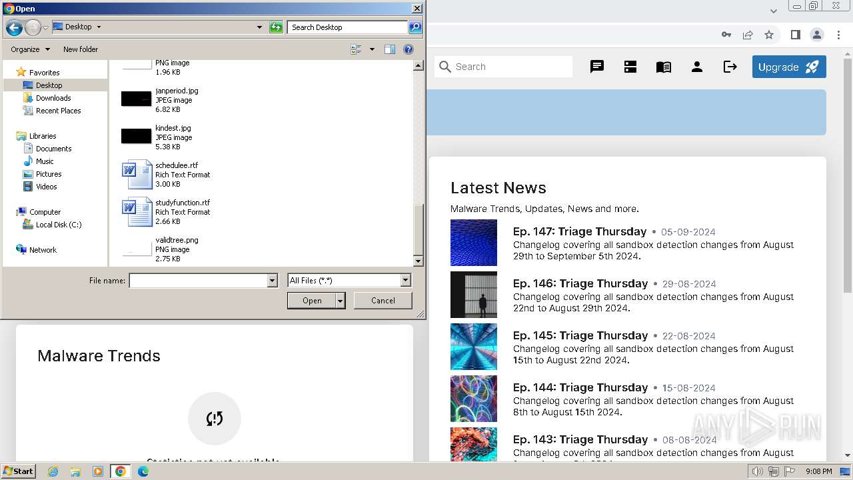The width and height of the screenshot is (853, 480).
Task: Open Windows Media Player from taskbar
Action: 98,471
